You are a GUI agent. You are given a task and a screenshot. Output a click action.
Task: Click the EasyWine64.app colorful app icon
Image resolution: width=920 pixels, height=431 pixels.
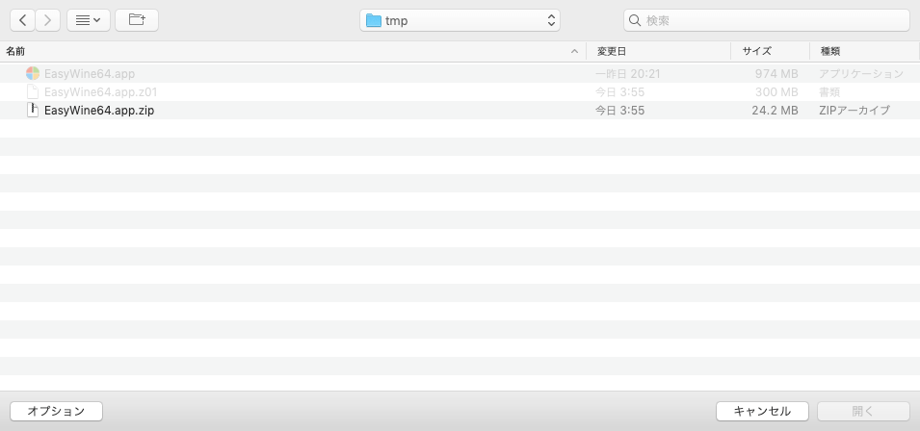(33, 74)
